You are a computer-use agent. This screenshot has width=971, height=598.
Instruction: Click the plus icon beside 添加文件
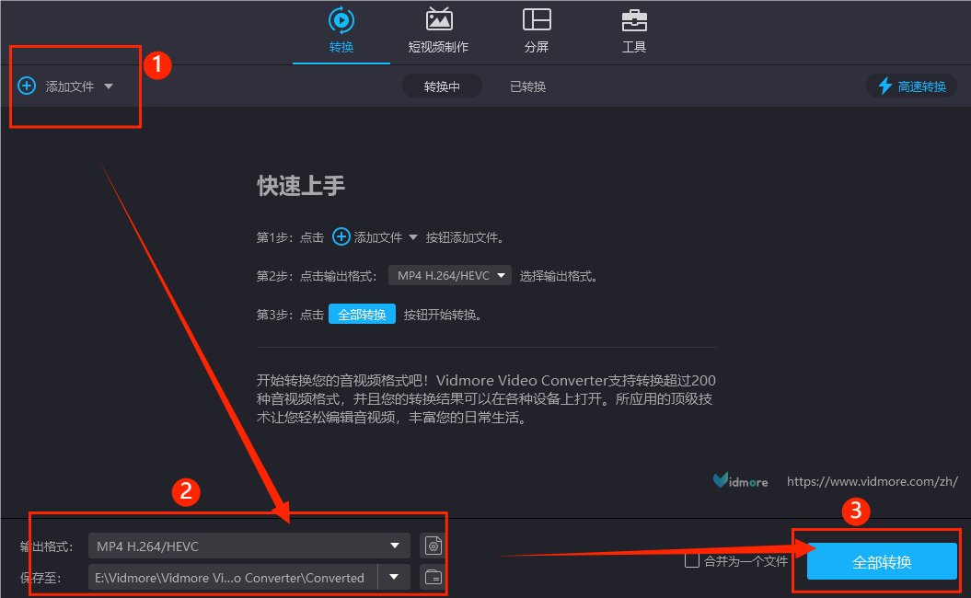(x=27, y=86)
